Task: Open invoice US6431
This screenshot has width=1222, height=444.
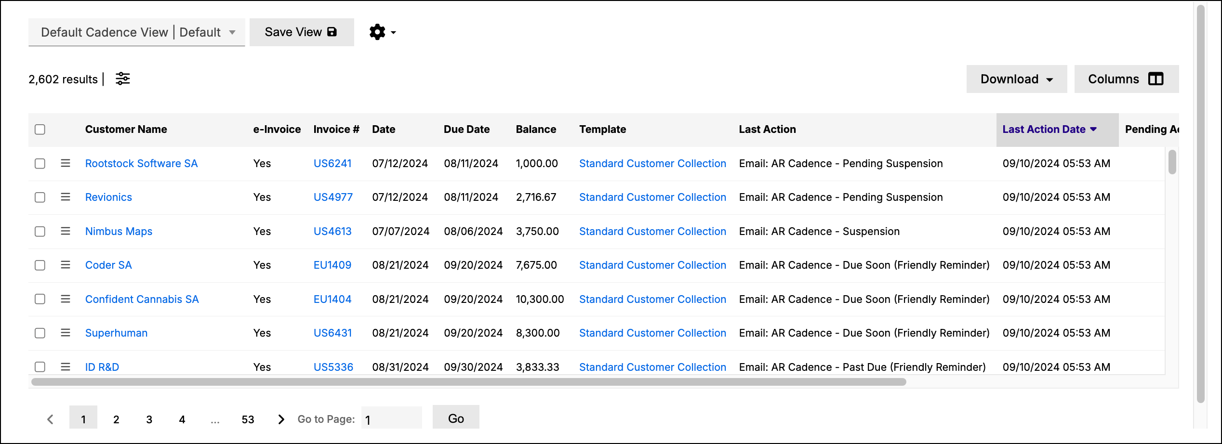Action: [332, 333]
